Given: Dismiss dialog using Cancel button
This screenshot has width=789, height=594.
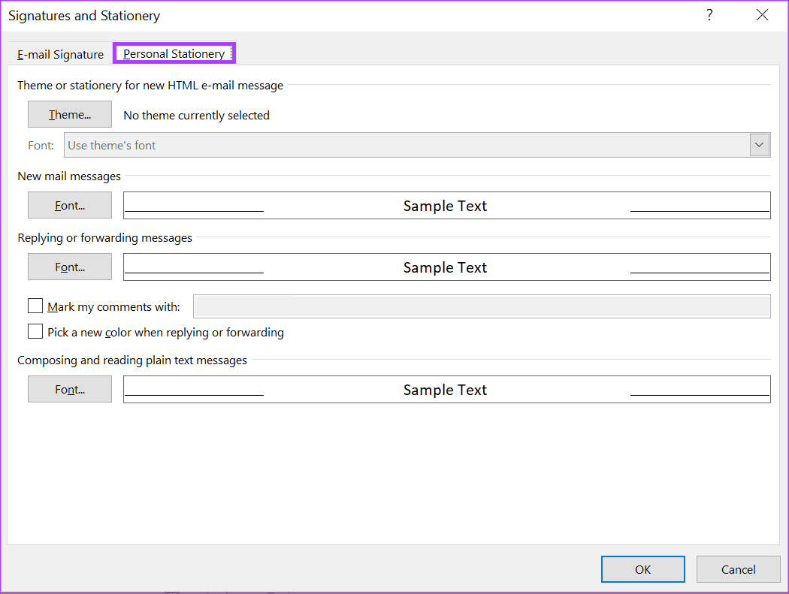Looking at the screenshot, I should pyautogui.click(x=738, y=569).
